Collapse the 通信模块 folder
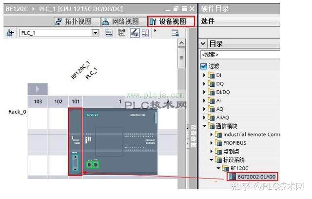 pyautogui.click(x=204, y=126)
